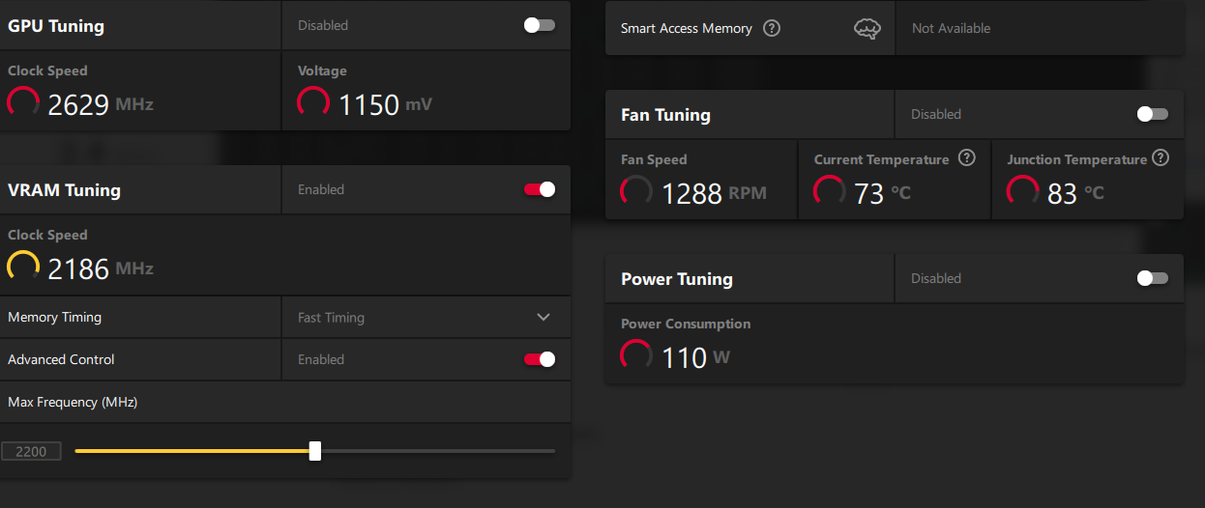Click the Max Frequency slider handle
The height and width of the screenshot is (508, 1205).
click(315, 451)
